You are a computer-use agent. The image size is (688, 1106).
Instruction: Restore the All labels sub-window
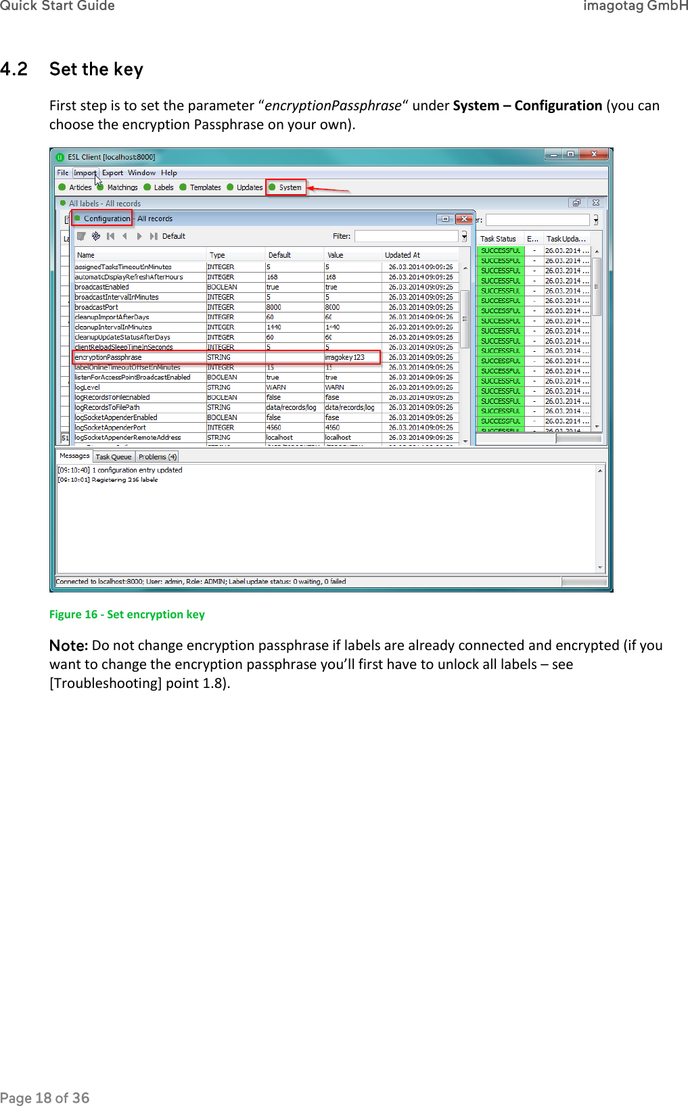click(x=576, y=203)
